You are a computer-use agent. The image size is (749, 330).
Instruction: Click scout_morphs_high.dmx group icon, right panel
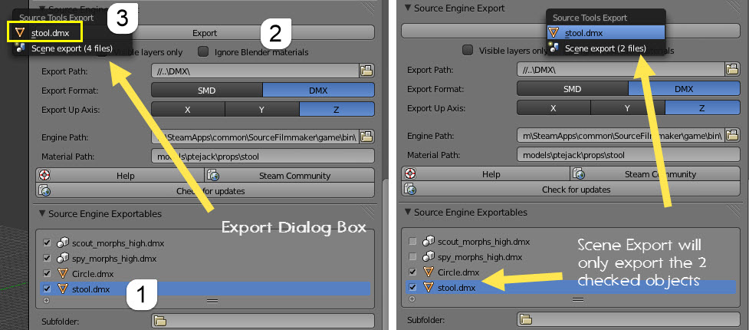(429, 242)
